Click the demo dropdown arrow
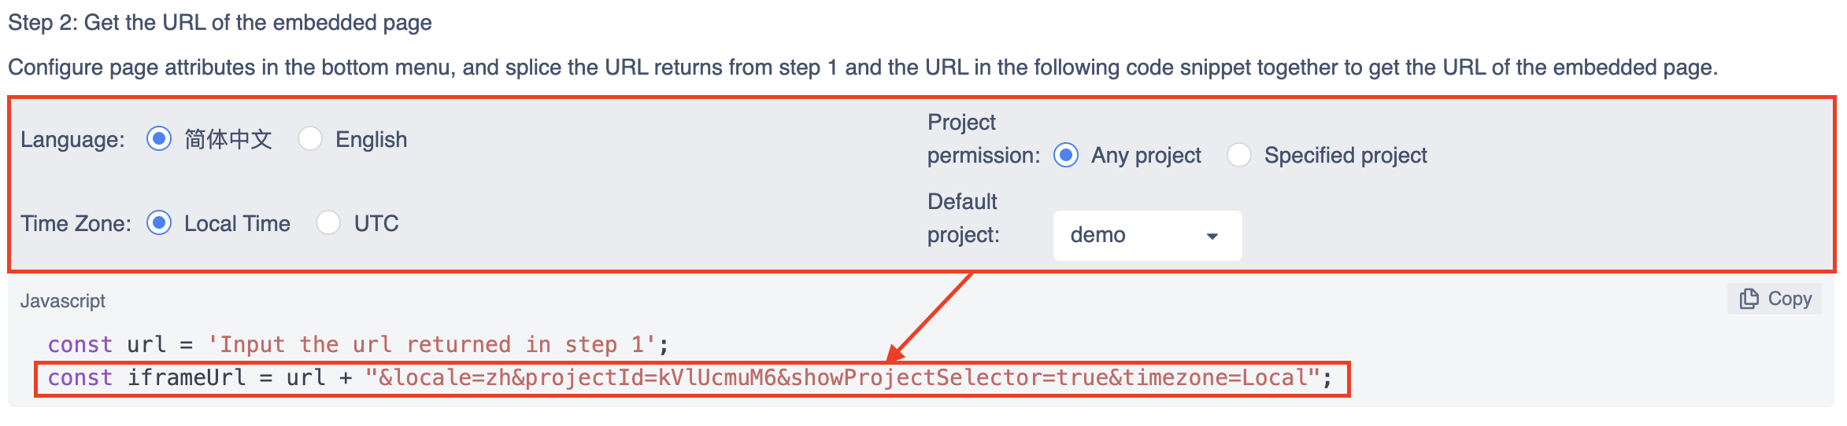1847x426 pixels. [x=1212, y=236]
